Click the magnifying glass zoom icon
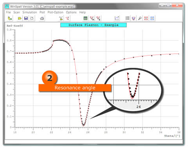Screen dimensions: 188x149 click(140, 18)
